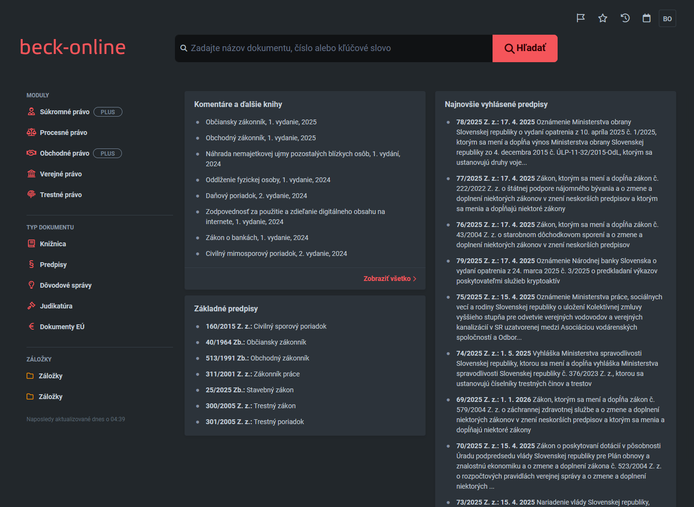Viewport: 694px width, 507px height.
Task: Click Najnovšie vyhlásené predpisy heading
Action: tap(496, 104)
